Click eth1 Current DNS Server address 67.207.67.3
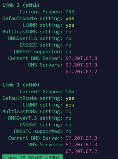The width and height of the screenshot is (118, 159). (x=81, y=59)
